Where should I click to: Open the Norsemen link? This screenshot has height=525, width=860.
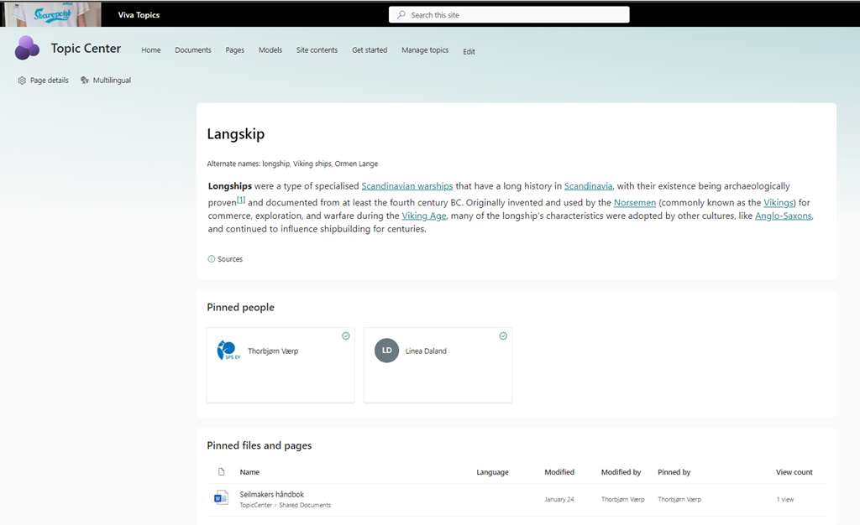(635, 203)
